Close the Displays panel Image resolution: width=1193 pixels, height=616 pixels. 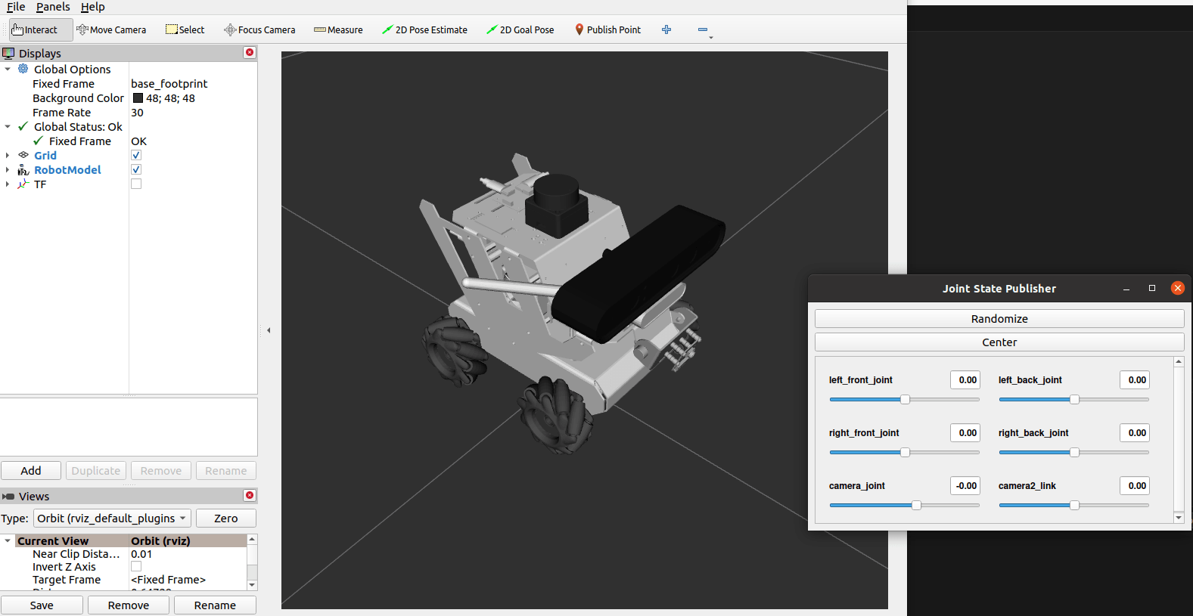(x=250, y=53)
